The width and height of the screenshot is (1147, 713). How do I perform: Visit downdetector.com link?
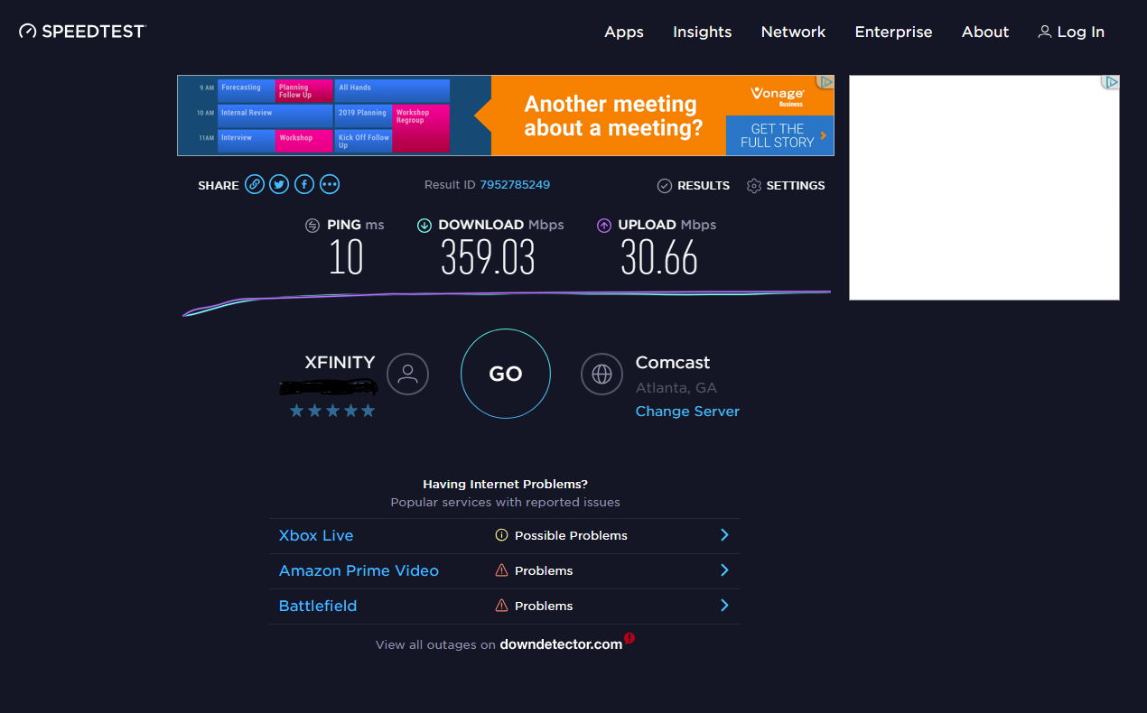pos(561,644)
